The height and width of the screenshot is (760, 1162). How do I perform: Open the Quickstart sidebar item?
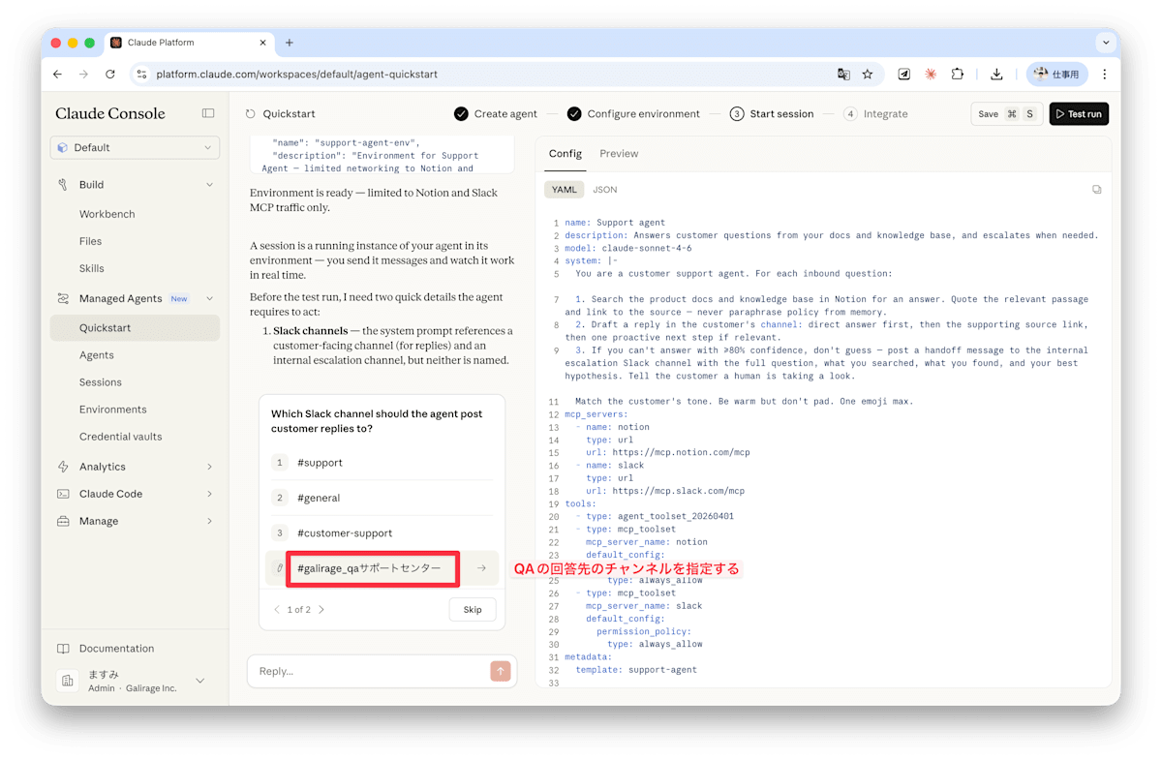click(135, 328)
